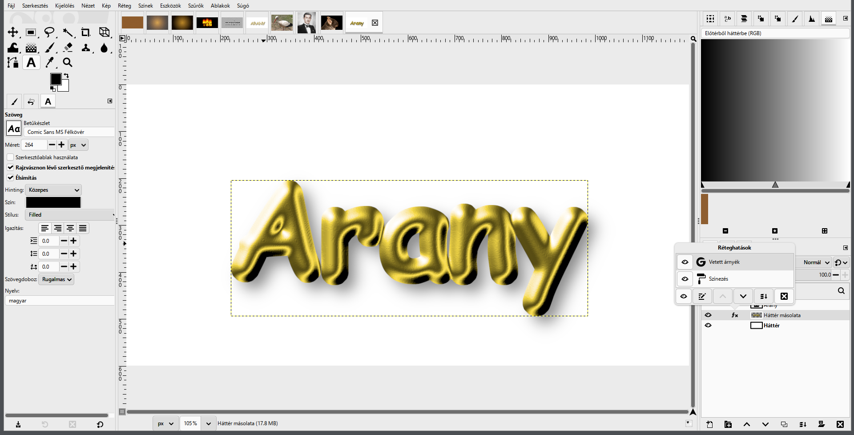Open the Hinting dropdown set to Közepes
The image size is (854, 435).
pos(53,190)
